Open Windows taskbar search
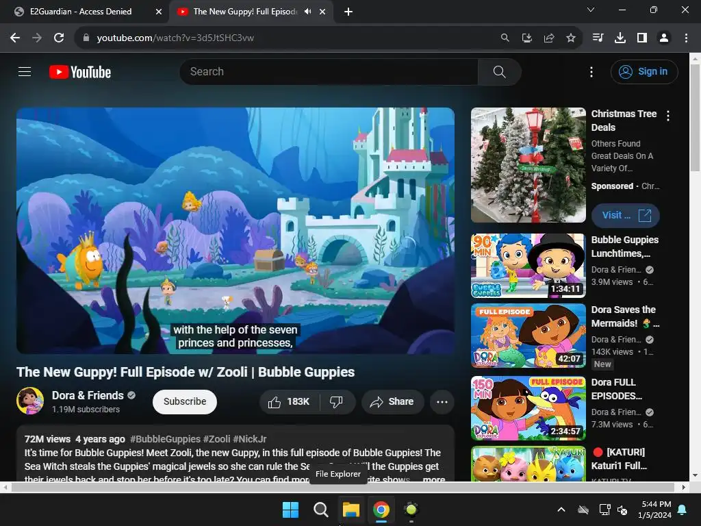This screenshot has width=701, height=526. [x=320, y=510]
